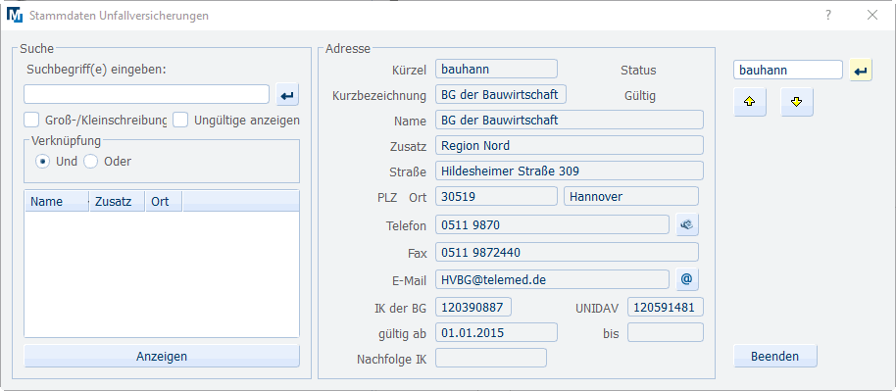This screenshot has width=896, height=391.
Task: Click the Fax field 0511 9872440
Action: pyautogui.click(x=567, y=252)
